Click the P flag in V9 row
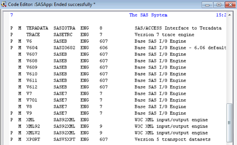 click(x=11, y=113)
